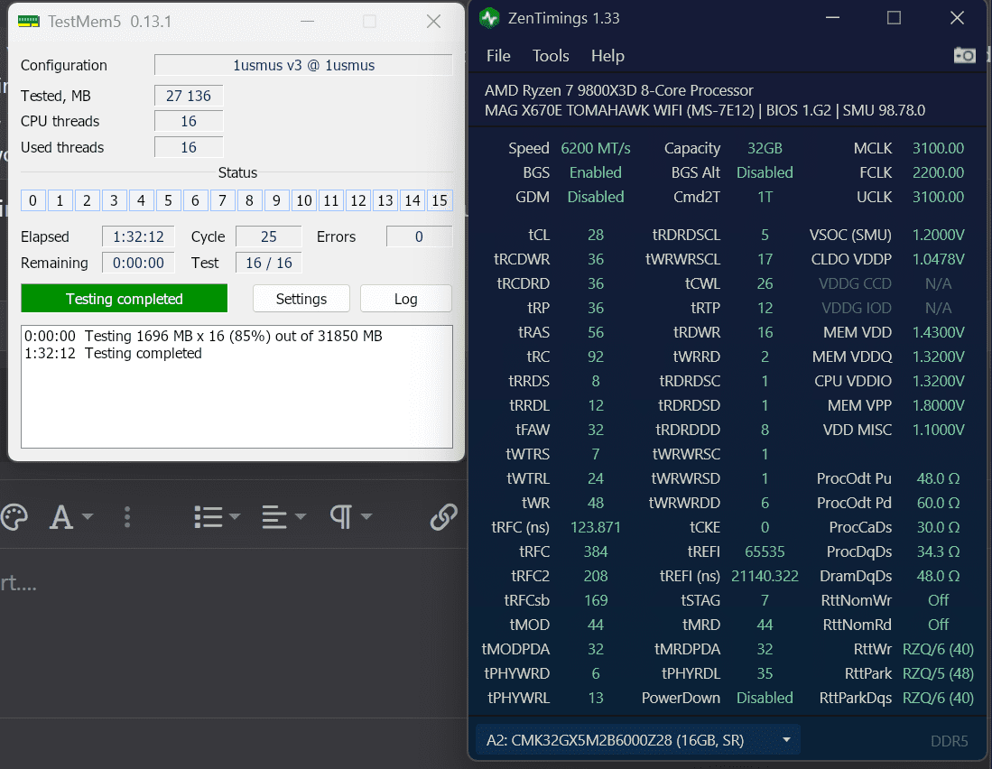Click the tREFI value 65535

click(765, 551)
